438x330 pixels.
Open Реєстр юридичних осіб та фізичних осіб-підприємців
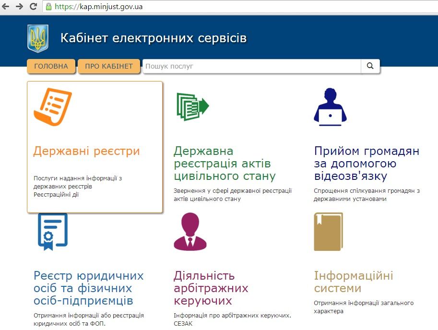pyautogui.click(x=89, y=288)
